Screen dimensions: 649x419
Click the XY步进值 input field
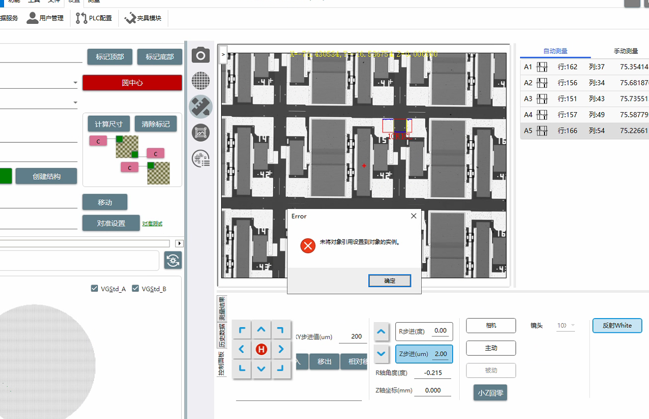(x=352, y=337)
